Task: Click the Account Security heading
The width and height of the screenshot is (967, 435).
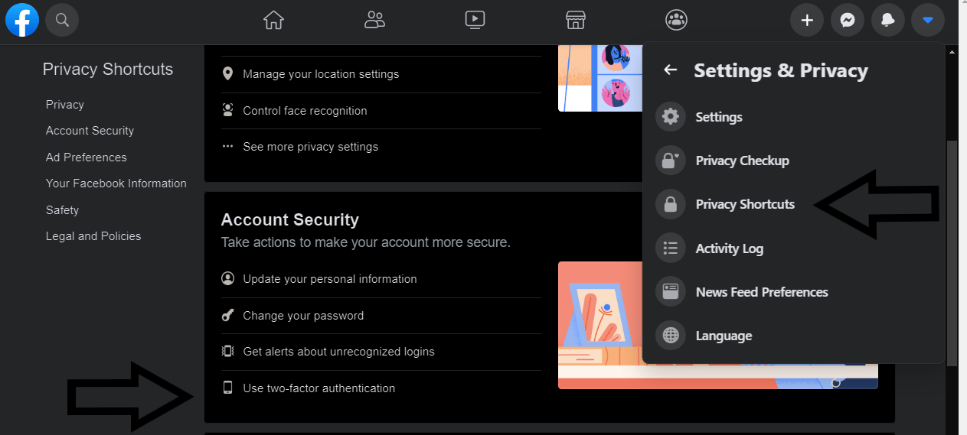Action: (x=290, y=220)
